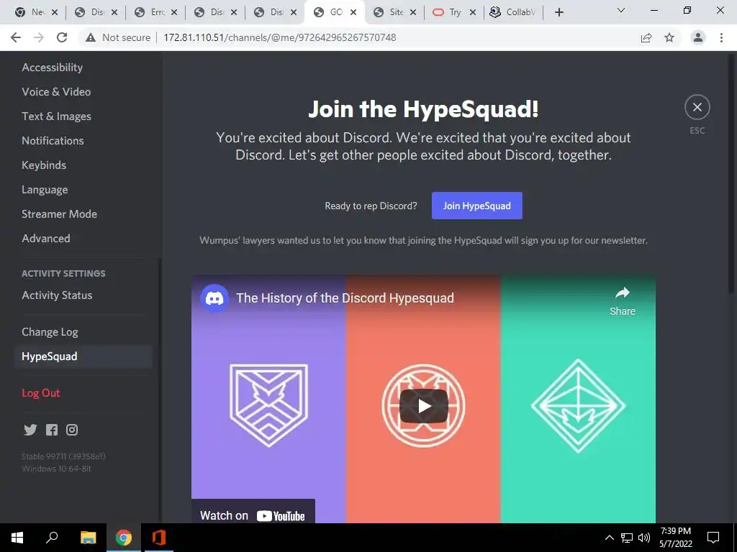This screenshot has height=552, width=737.
Task: Open Language settings
Action: tap(45, 190)
